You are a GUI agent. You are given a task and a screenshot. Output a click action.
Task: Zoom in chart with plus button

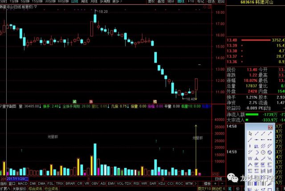pyautogui.click(x=215, y=183)
